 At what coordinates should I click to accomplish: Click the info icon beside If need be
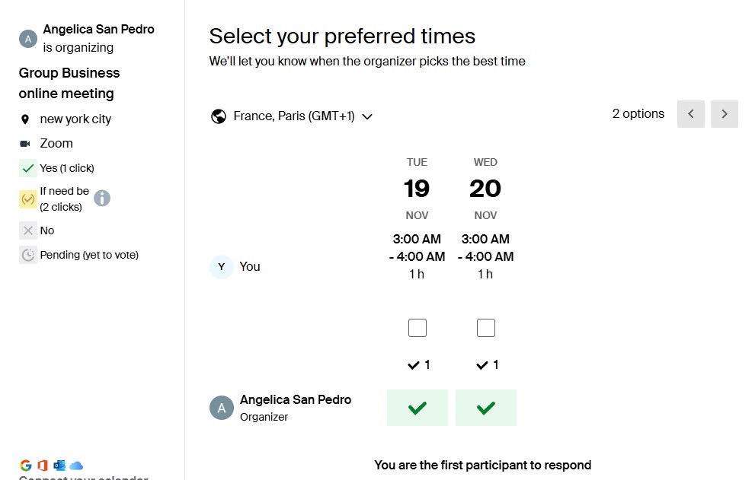(x=102, y=199)
